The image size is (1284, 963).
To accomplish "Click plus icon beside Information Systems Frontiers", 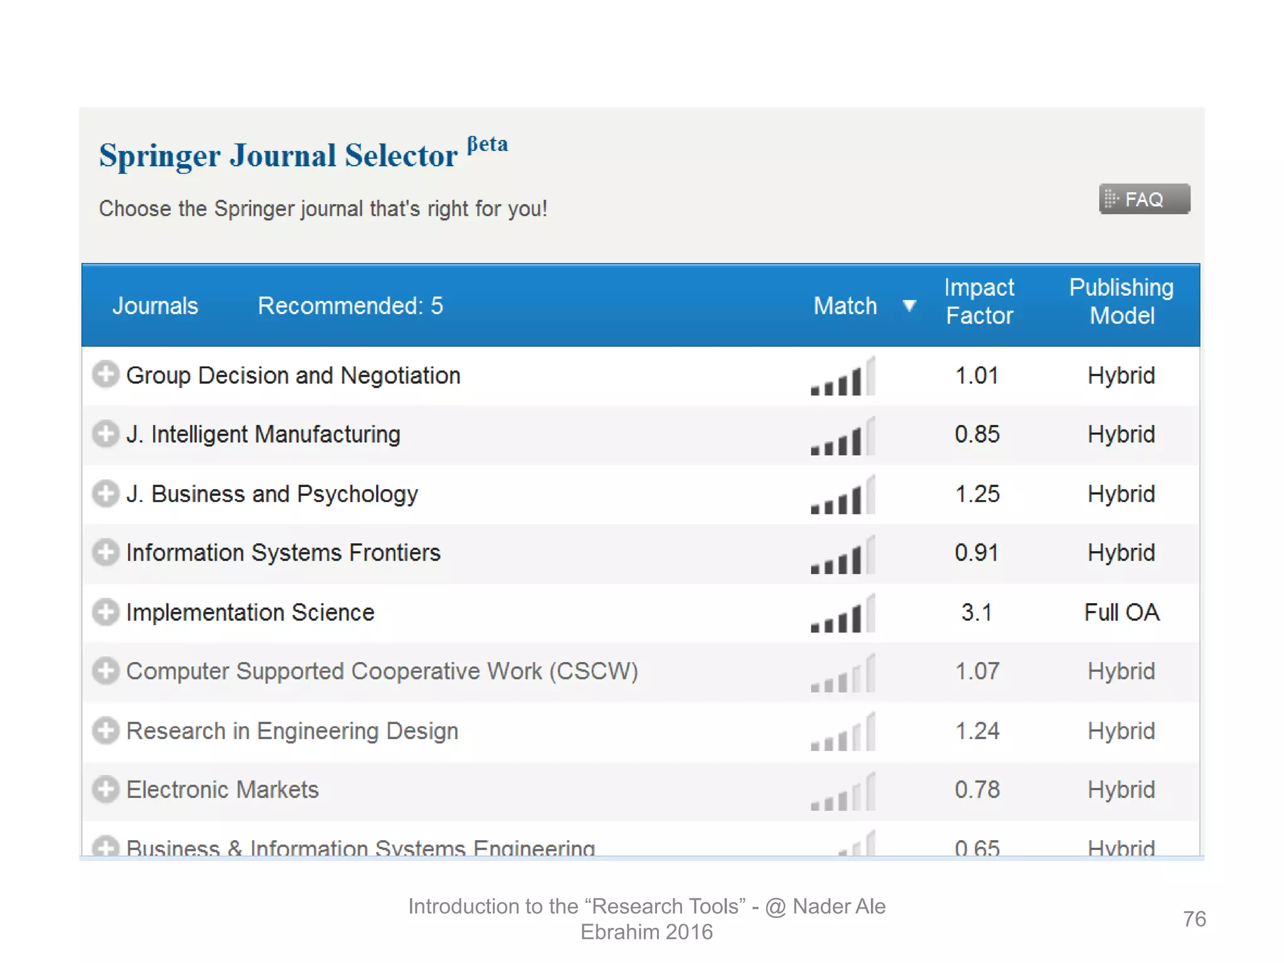I will [105, 552].
